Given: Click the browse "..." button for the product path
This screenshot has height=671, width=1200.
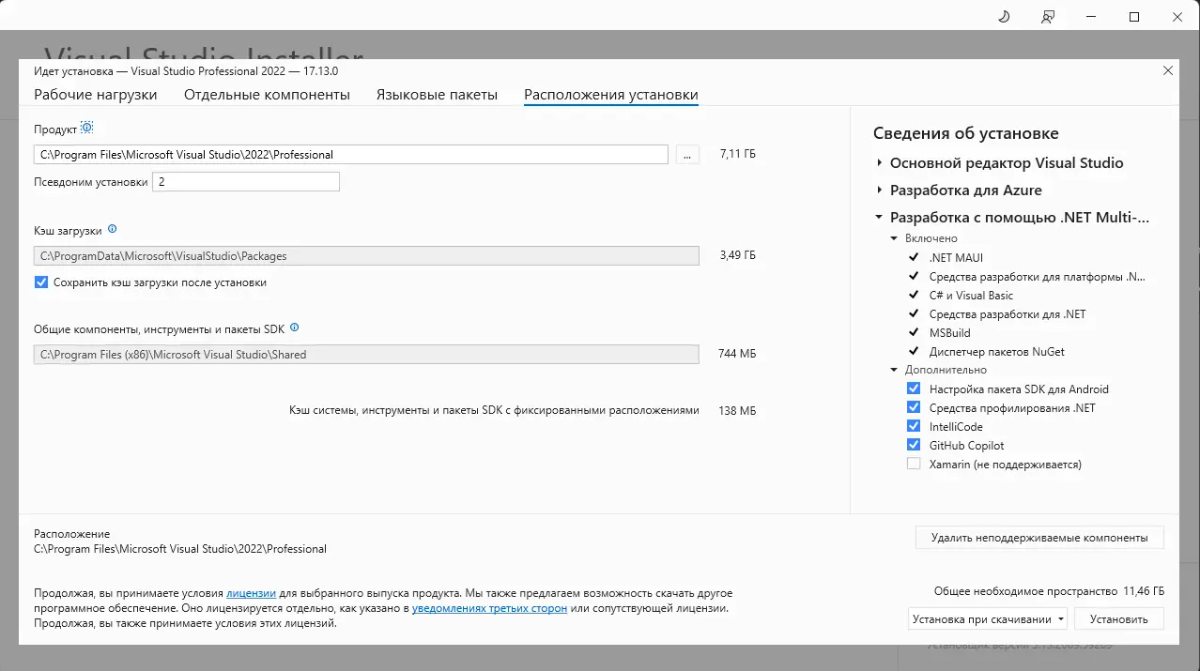Looking at the screenshot, I should tap(686, 154).
